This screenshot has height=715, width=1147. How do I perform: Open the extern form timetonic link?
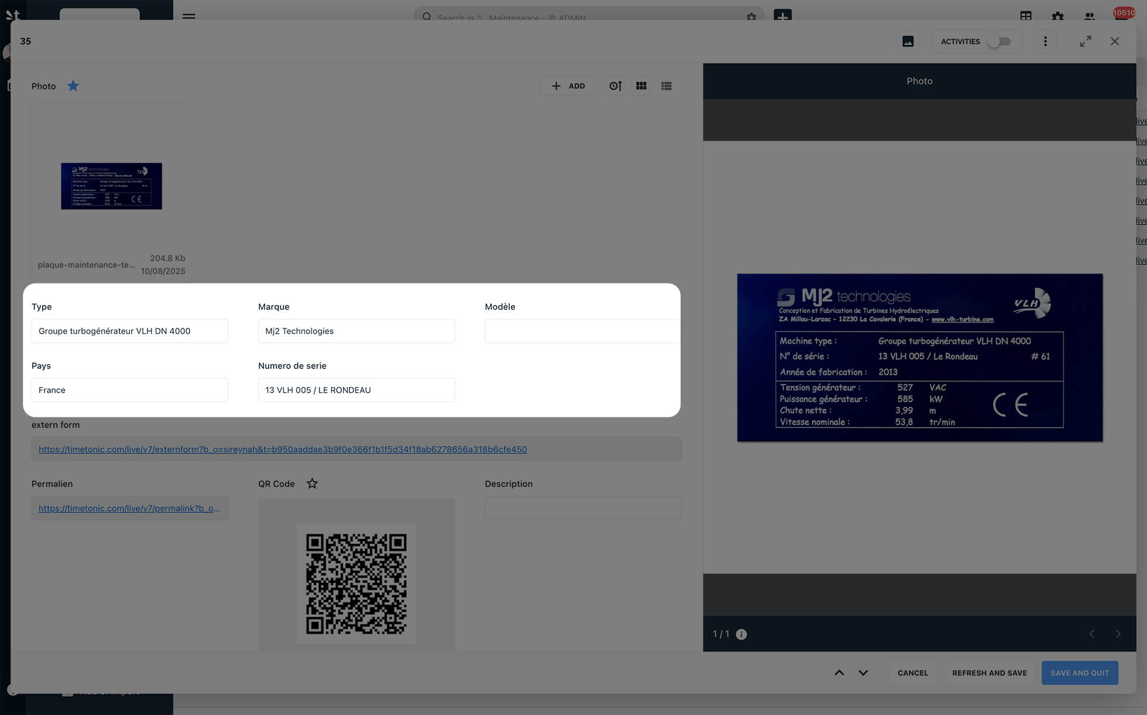tap(283, 449)
